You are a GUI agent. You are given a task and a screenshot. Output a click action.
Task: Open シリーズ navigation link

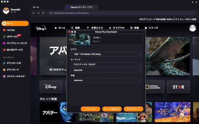point(152,28)
